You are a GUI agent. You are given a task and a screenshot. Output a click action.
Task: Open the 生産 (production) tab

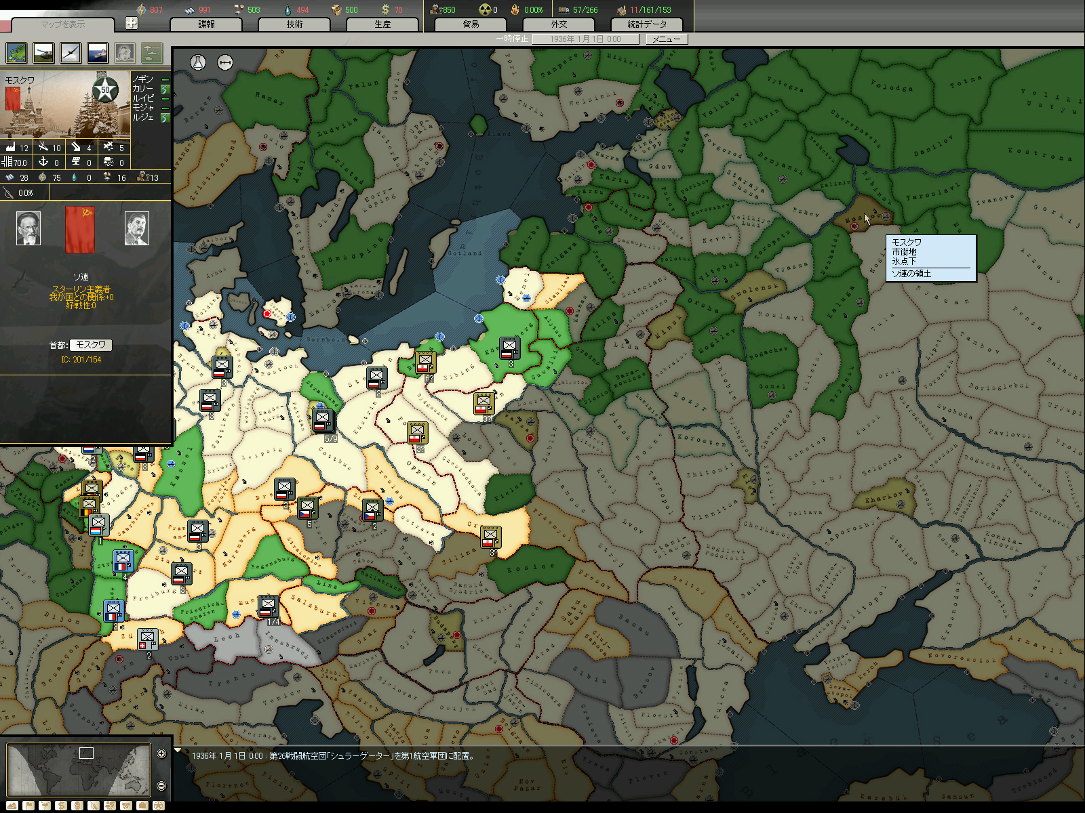382,24
